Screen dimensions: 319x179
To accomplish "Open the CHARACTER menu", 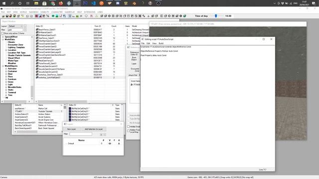I will [57, 12].
